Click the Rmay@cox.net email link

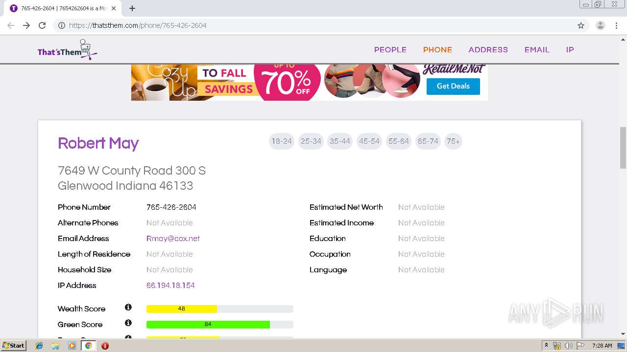click(173, 239)
